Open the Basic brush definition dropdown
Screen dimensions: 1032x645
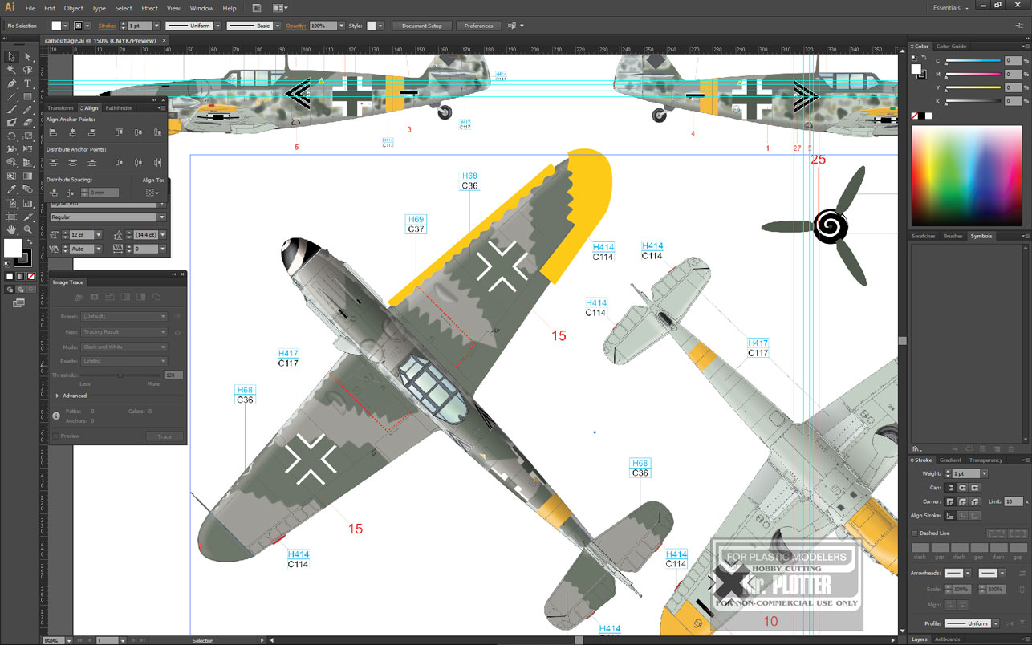(277, 26)
